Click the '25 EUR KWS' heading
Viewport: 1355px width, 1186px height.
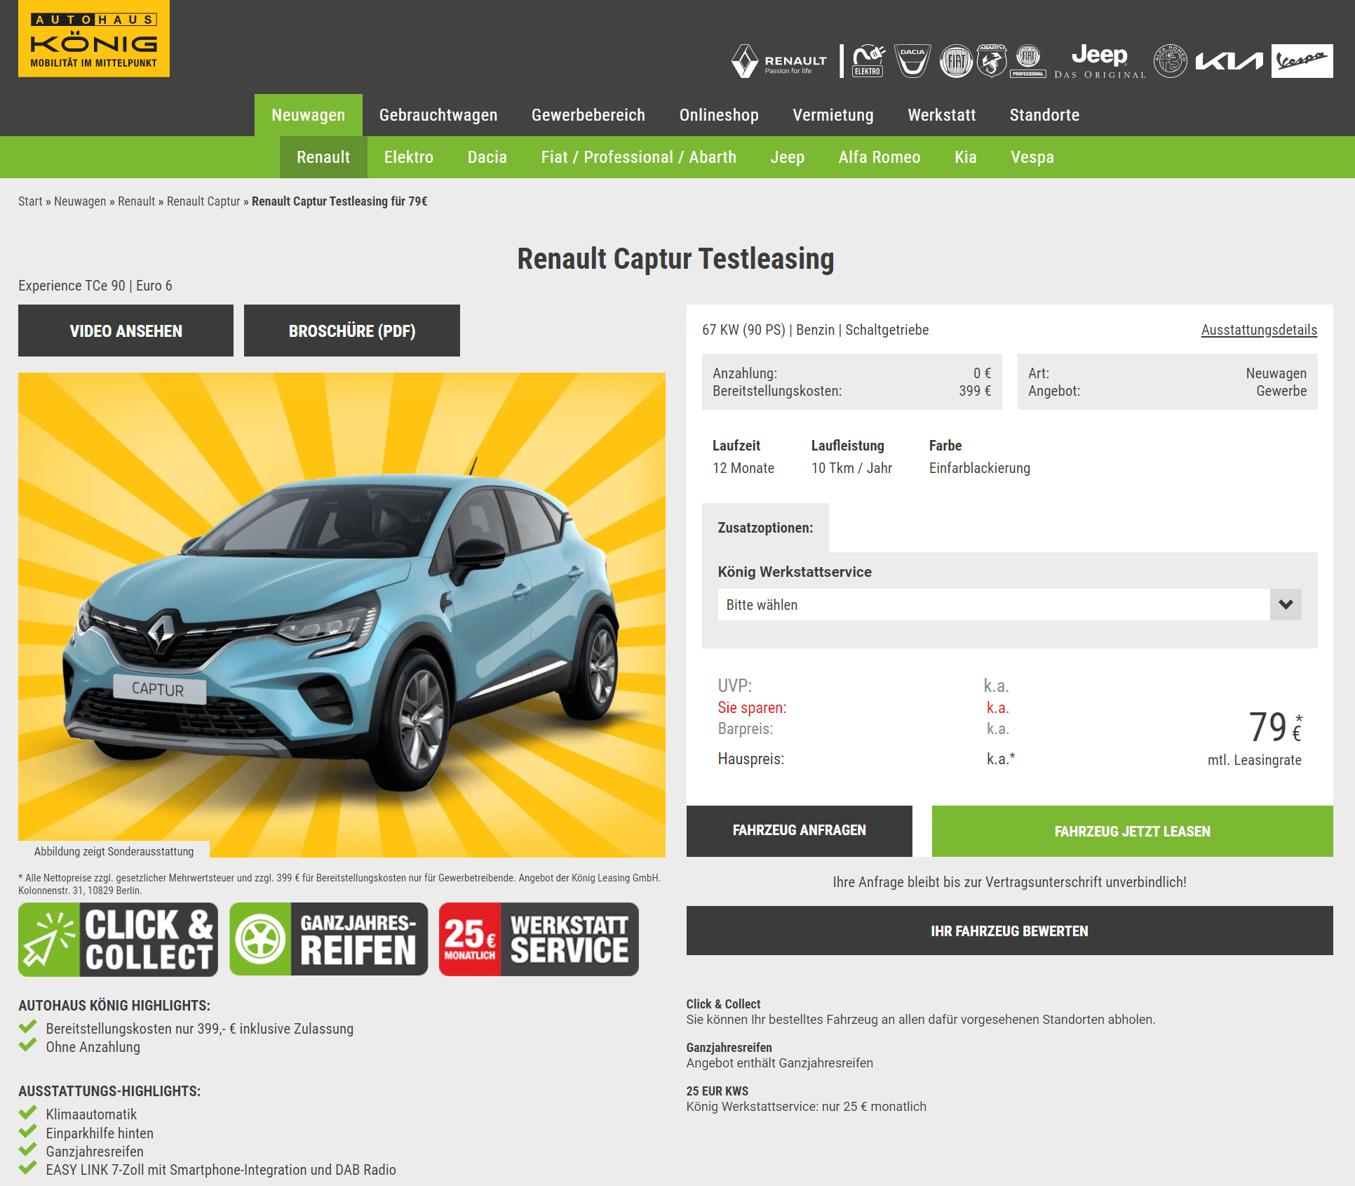[x=717, y=1091]
